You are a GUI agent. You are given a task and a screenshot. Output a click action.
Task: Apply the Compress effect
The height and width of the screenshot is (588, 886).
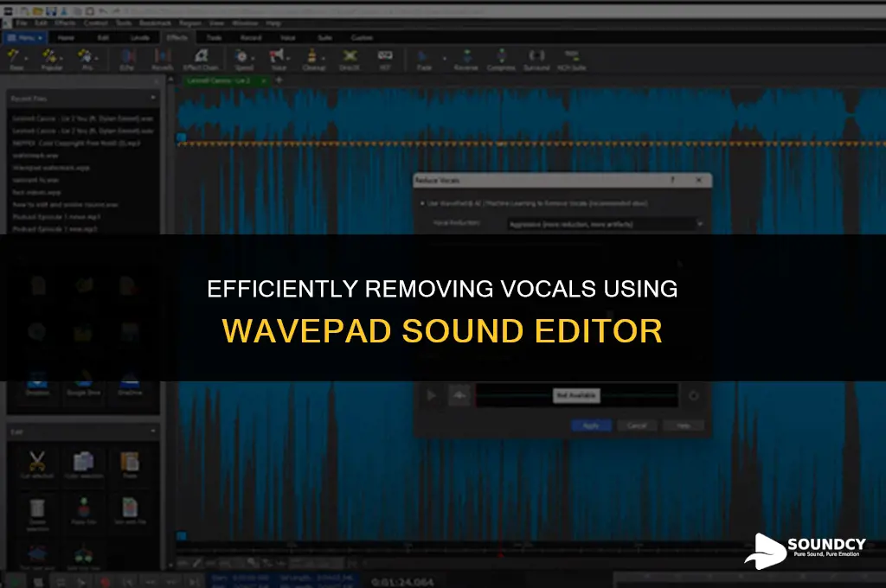point(501,60)
